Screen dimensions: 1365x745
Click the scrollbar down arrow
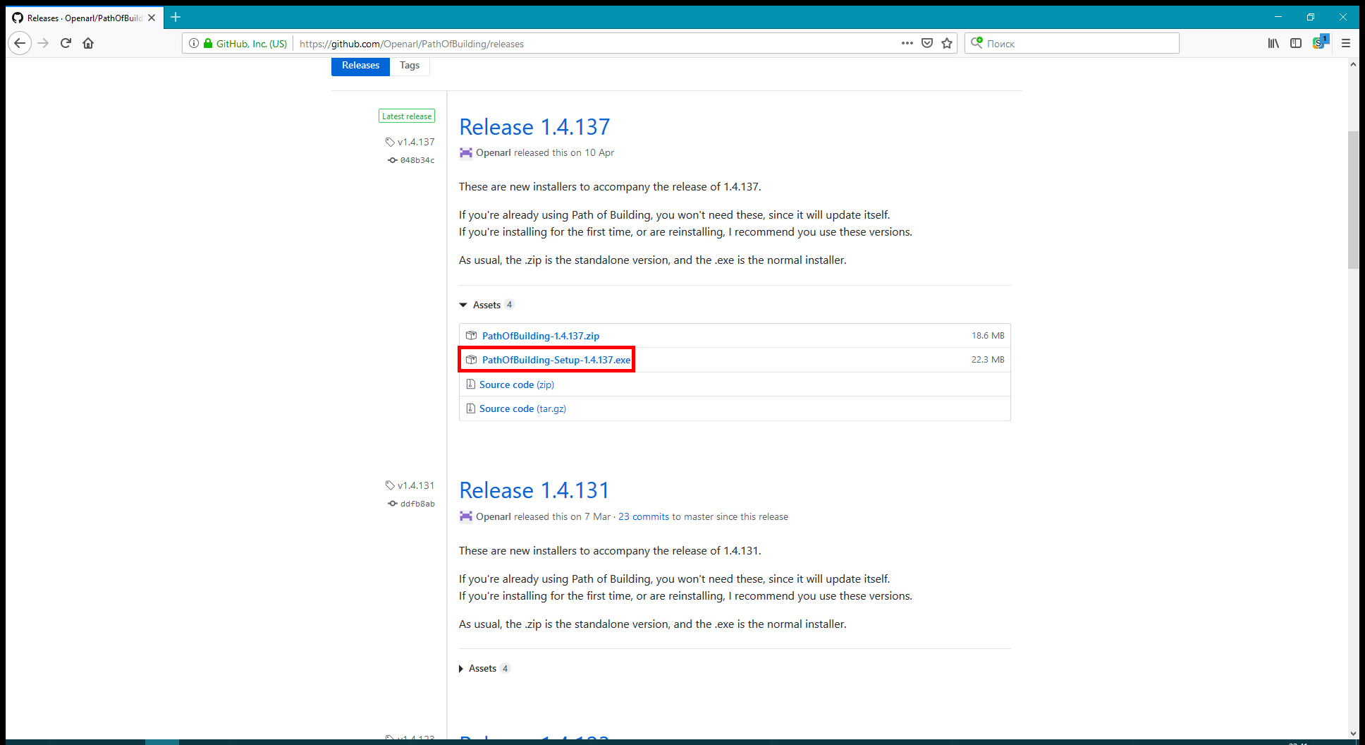click(1353, 734)
